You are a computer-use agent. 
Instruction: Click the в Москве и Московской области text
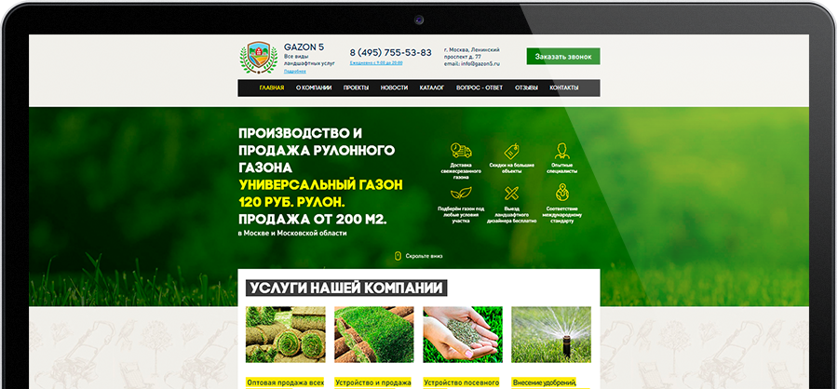tap(292, 233)
